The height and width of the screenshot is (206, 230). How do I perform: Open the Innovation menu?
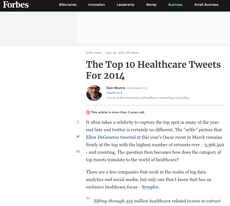(x=97, y=4)
